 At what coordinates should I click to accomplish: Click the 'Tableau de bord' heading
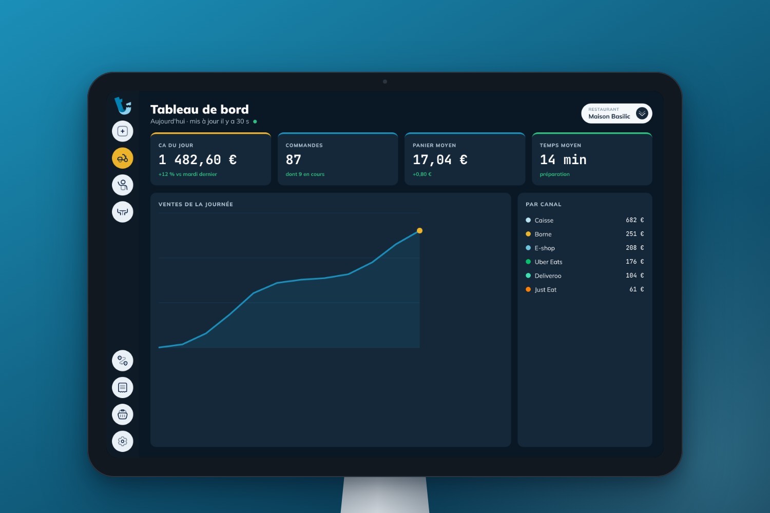(200, 109)
